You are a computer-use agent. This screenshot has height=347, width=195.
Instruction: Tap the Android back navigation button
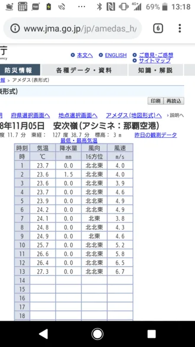[43, 334]
